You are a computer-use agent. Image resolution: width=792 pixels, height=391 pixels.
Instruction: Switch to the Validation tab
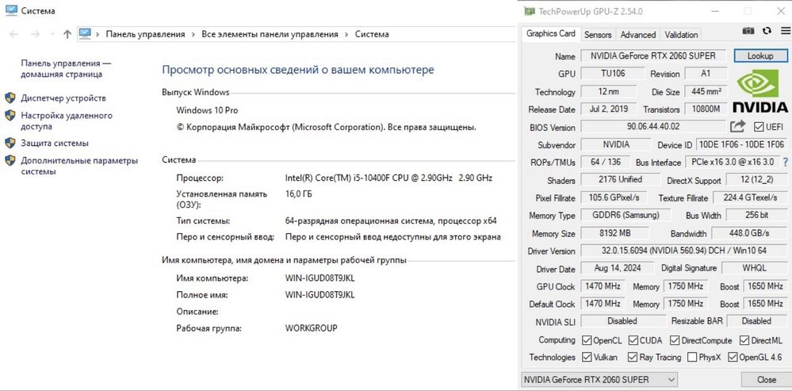click(681, 35)
